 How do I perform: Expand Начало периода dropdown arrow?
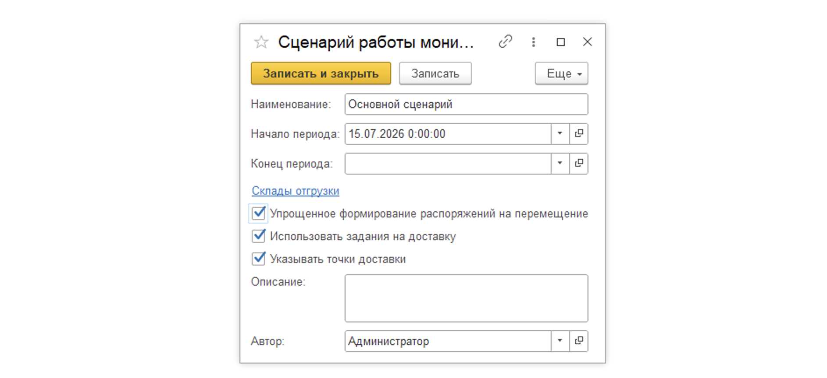pos(560,134)
